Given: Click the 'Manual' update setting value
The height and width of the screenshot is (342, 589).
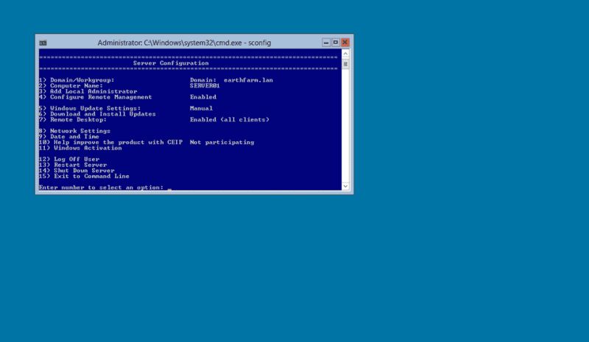Looking at the screenshot, I should click(x=201, y=108).
